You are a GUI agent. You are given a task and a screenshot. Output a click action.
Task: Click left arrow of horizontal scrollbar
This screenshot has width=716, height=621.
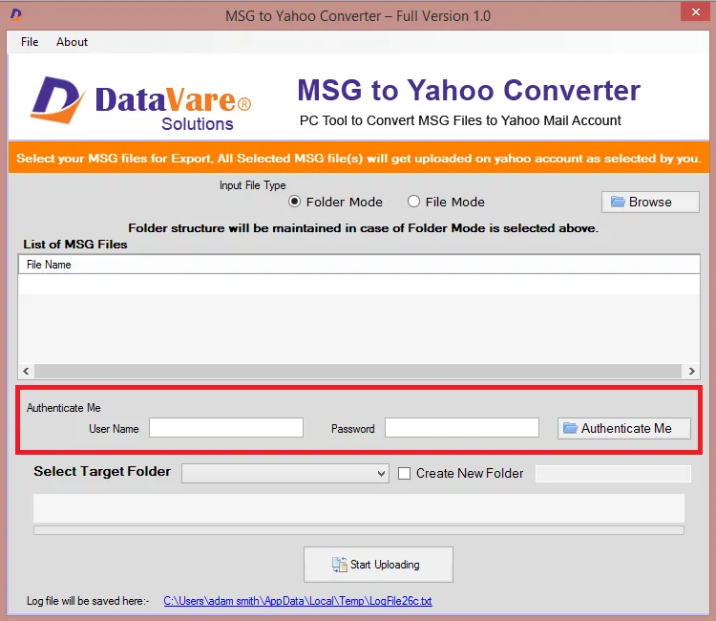point(26,371)
